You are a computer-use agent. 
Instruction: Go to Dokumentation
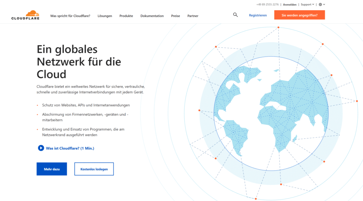tap(152, 16)
